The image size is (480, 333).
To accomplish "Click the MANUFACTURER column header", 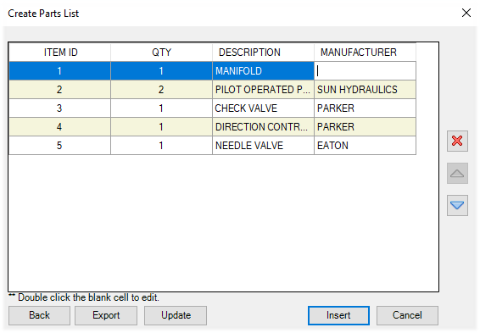I will 365,53.
